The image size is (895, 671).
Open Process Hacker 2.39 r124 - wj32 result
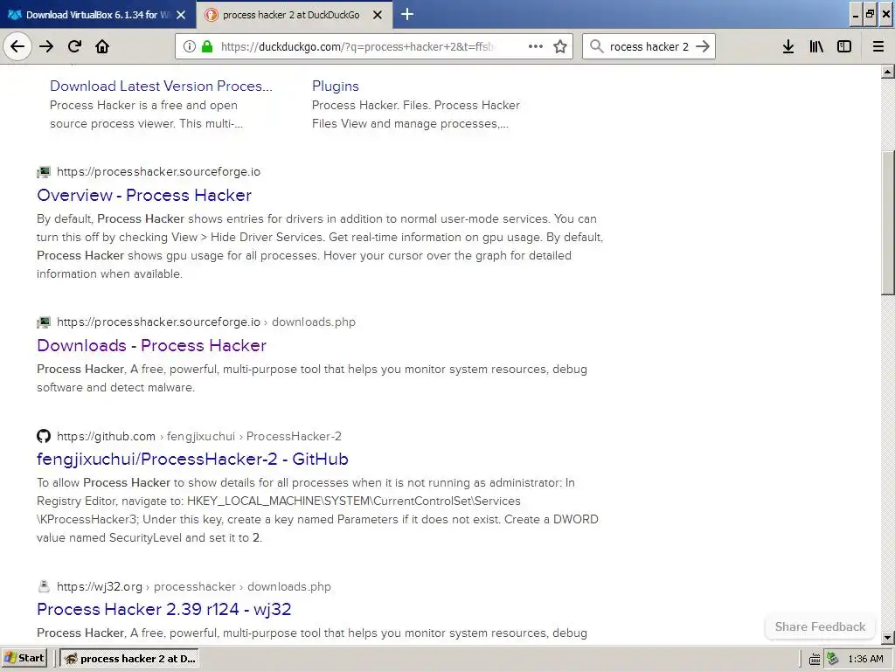[x=163, y=609]
